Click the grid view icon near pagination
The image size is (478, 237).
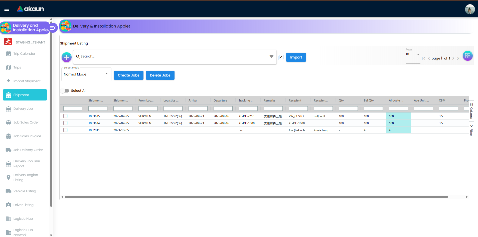coord(467,55)
